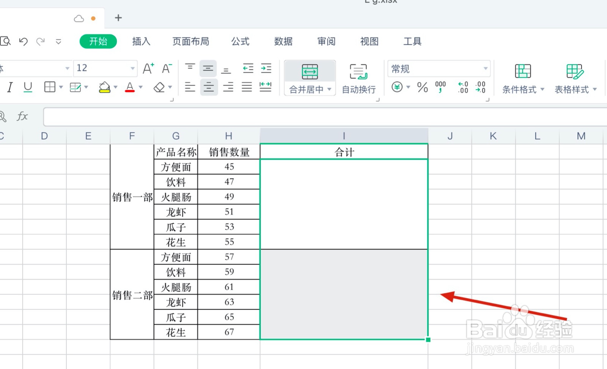Apply cell borders icon
The height and width of the screenshot is (369, 607).
tap(50, 87)
